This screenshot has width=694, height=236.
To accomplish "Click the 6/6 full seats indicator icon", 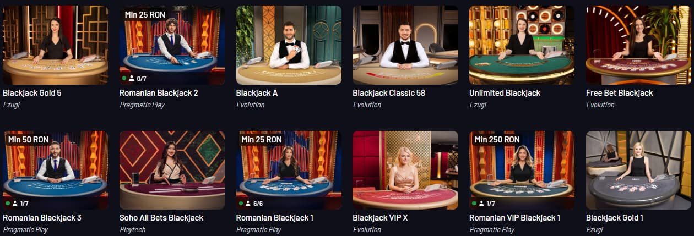I will pyautogui.click(x=248, y=204).
